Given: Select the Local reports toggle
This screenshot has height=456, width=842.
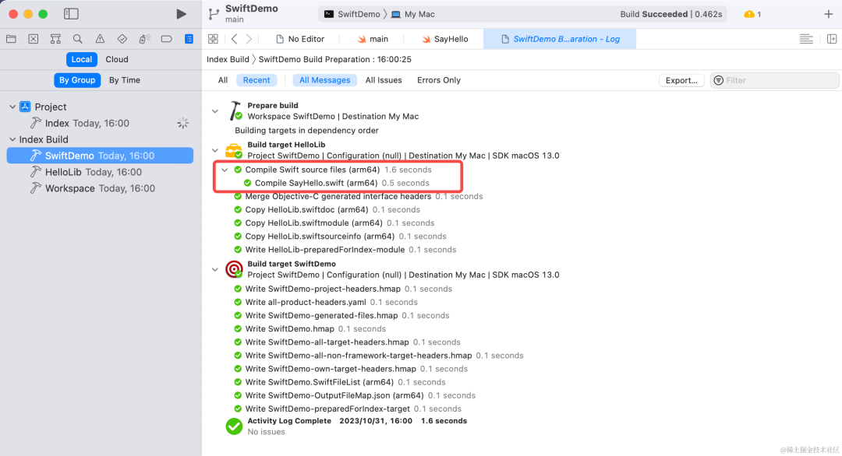Looking at the screenshot, I should [x=82, y=59].
